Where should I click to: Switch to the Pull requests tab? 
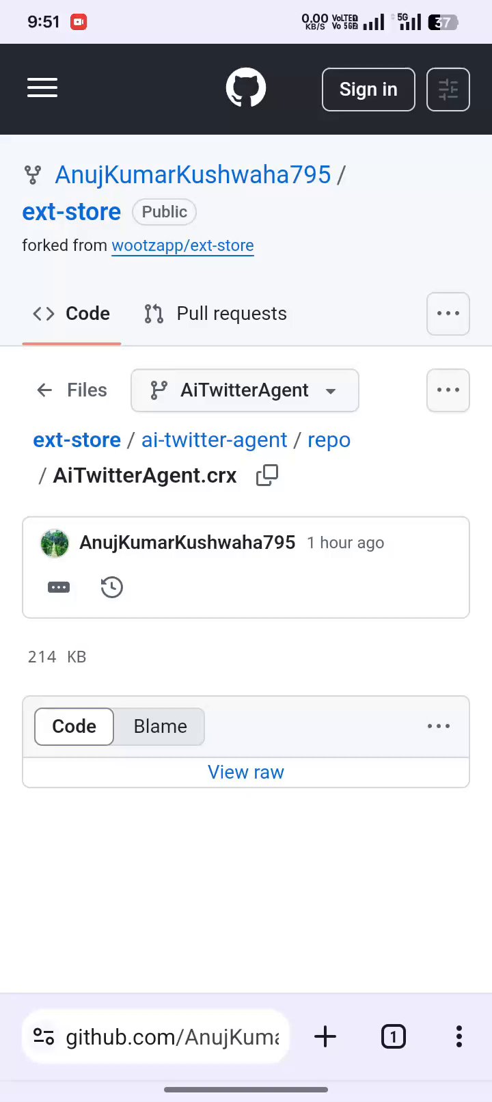tap(216, 314)
